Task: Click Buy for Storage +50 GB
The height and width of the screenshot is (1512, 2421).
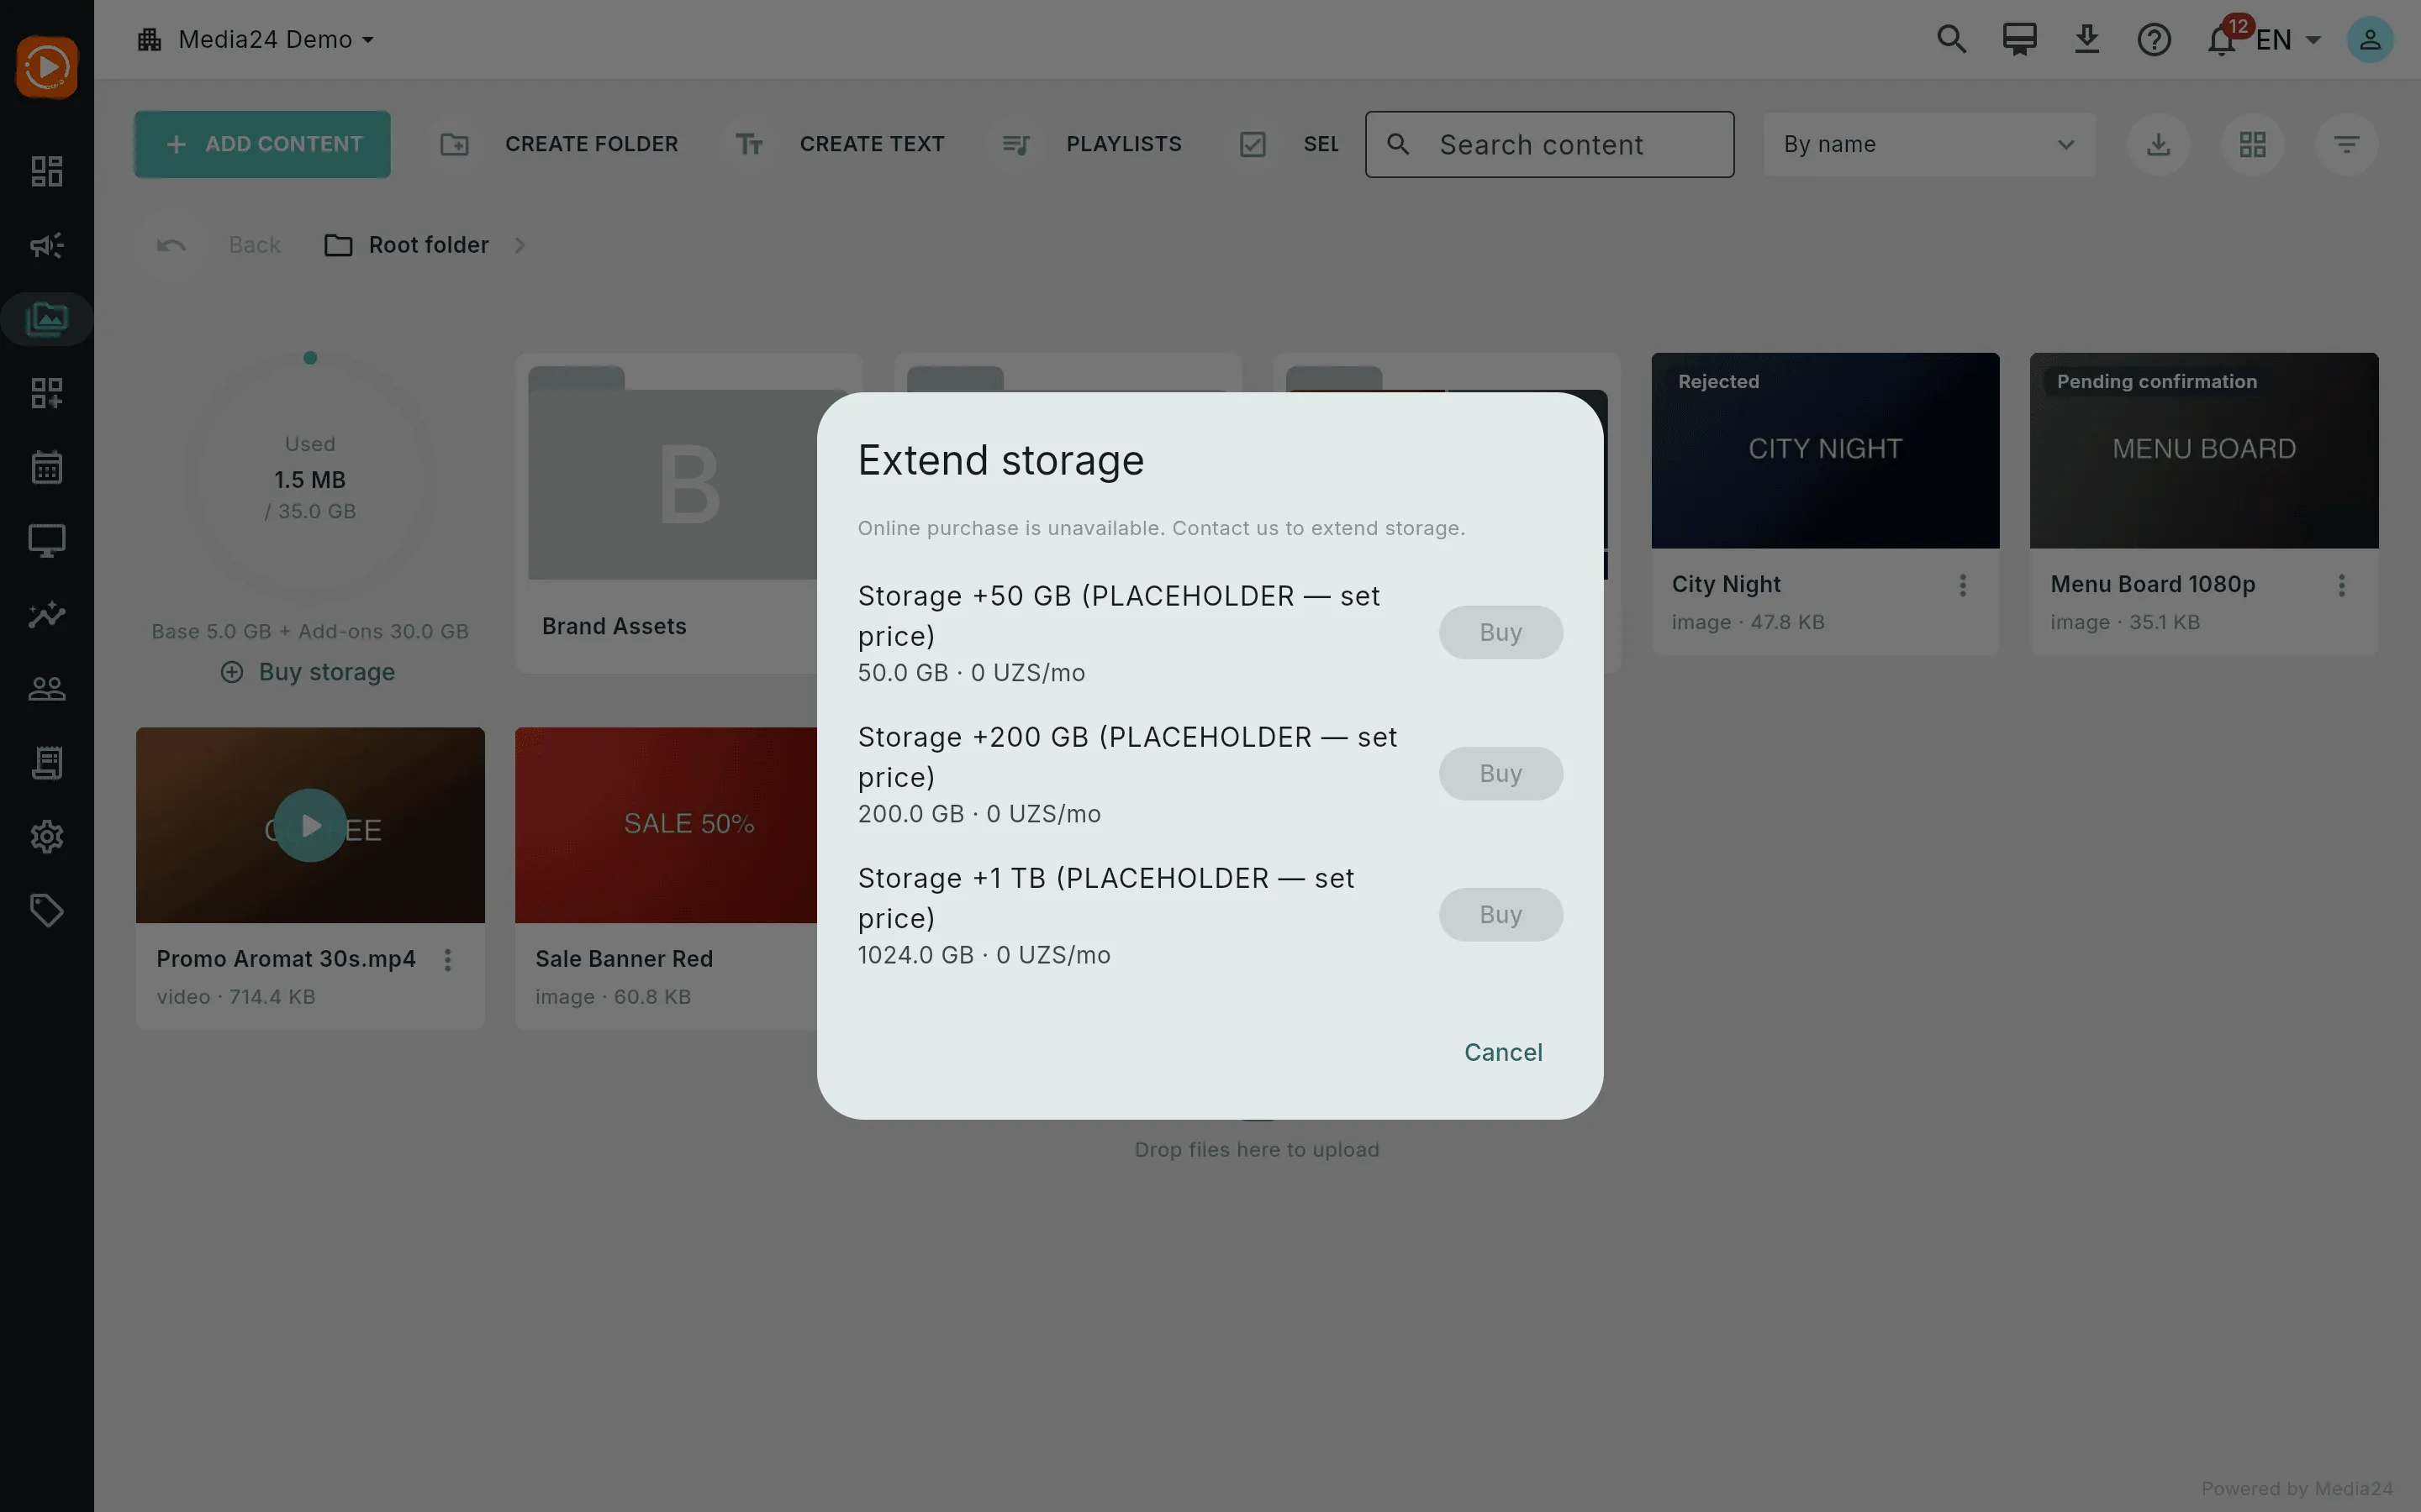Action: (x=1501, y=633)
